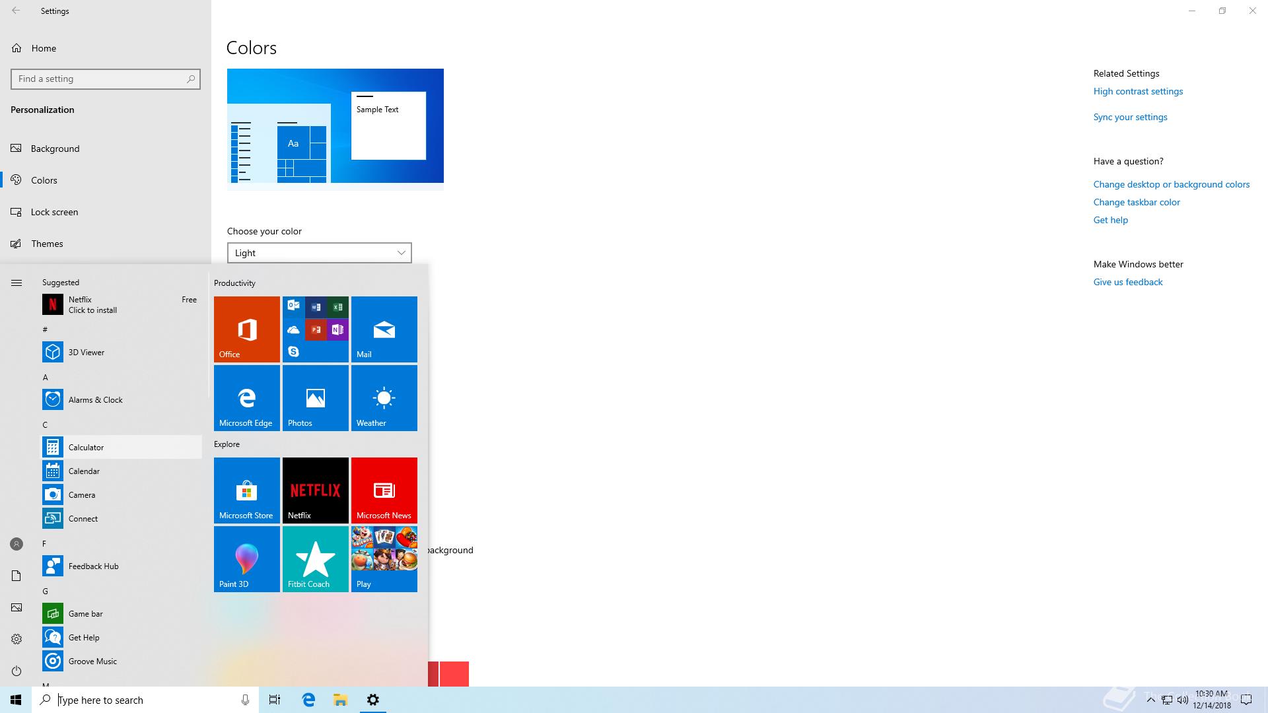Click the Settings back arrow
This screenshot has width=1268, height=713.
click(x=16, y=11)
